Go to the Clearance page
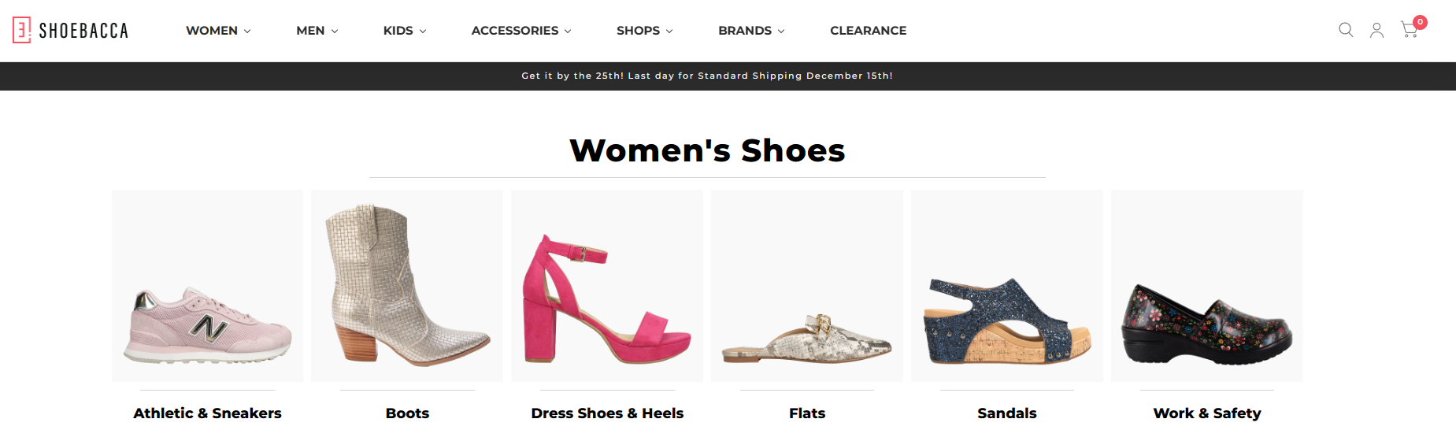 [868, 31]
